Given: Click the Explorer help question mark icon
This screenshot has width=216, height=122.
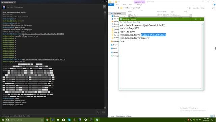Looking at the screenshot, I should (x=215, y=5).
